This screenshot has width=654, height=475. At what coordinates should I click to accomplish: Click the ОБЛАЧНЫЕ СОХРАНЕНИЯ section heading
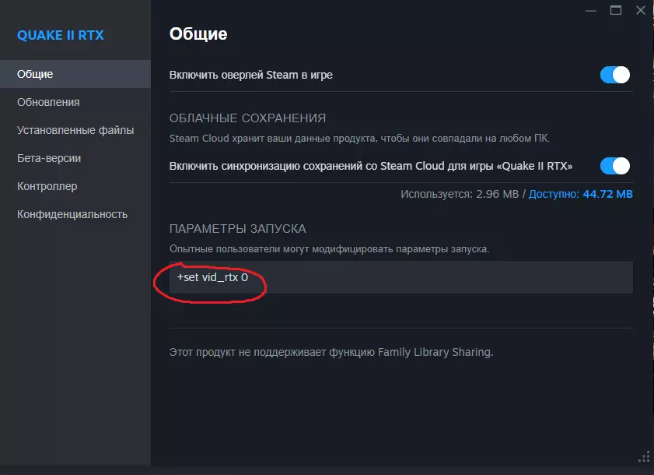pyautogui.click(x=247, y=118)
